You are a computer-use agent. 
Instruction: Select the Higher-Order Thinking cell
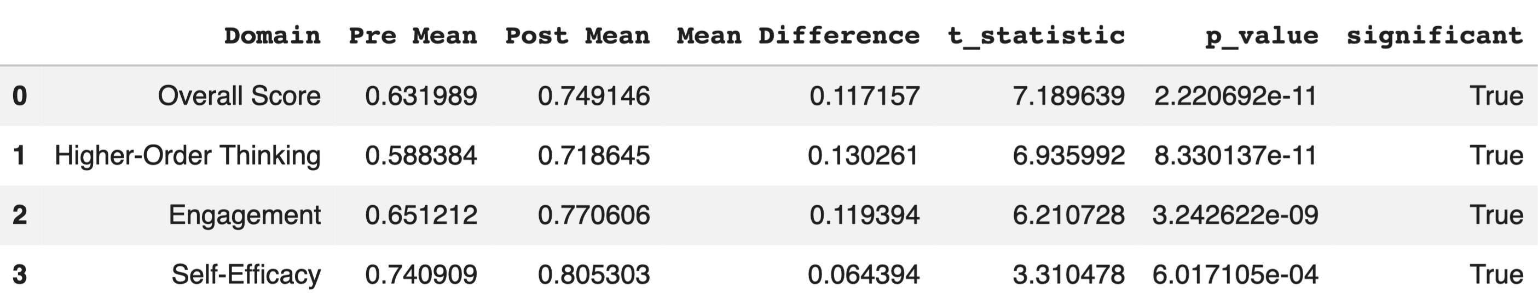(x=188, y=155)
